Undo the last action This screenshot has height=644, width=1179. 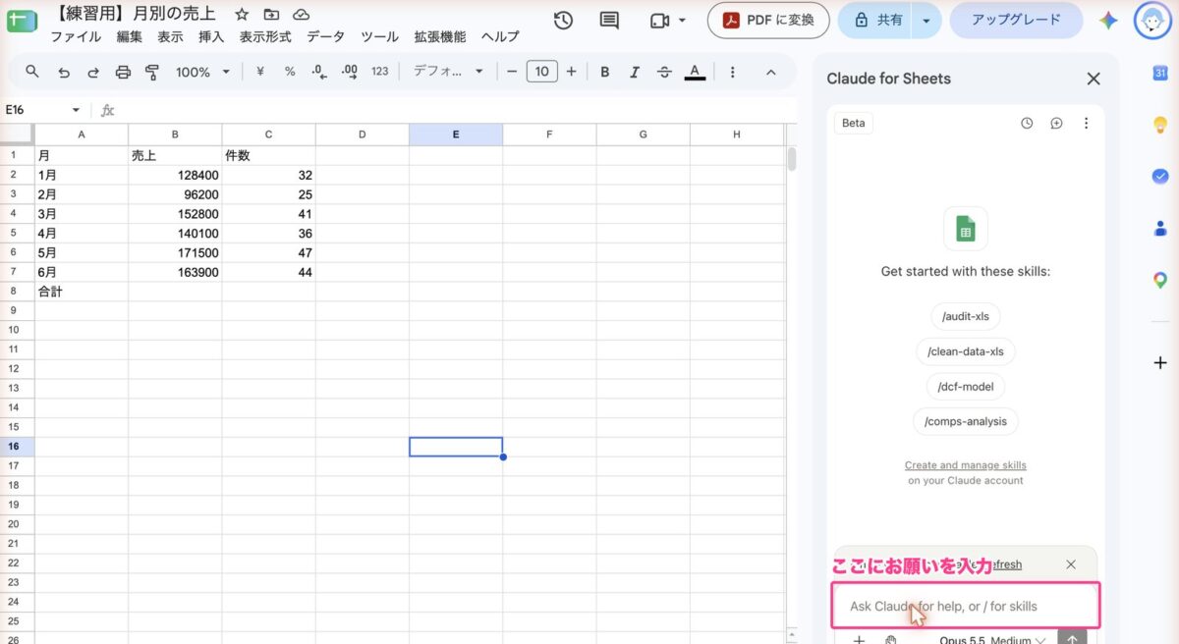click(64, 72)
